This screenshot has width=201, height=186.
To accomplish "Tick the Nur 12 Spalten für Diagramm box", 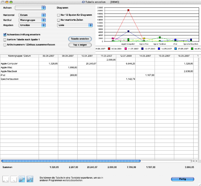I will 58,15.
